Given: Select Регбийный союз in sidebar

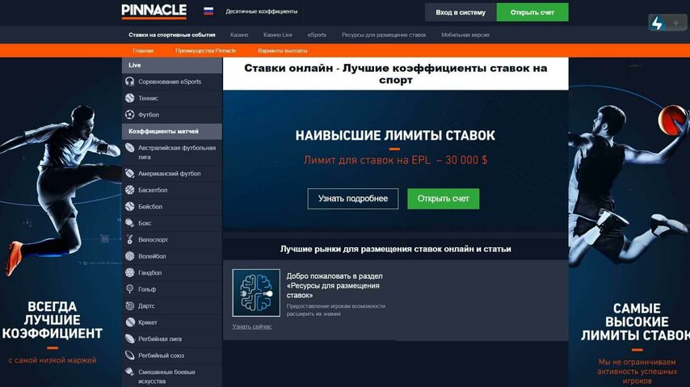Looking at the screenshot, I should point(171,355).
